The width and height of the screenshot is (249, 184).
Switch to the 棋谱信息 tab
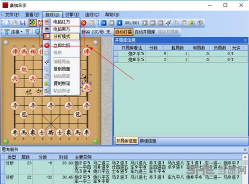tap(148, 141)
